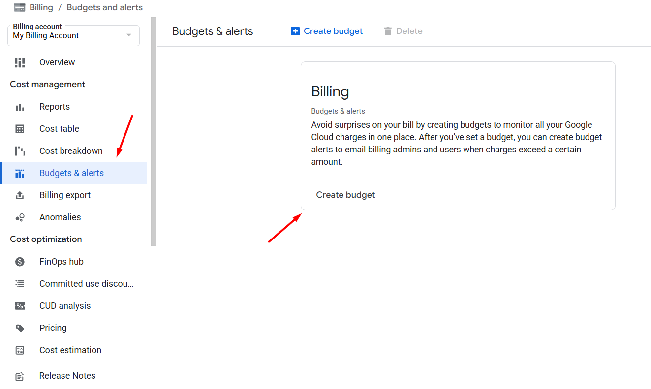Click the Cost table grid icon
This screenshot has width=651, height=389.
19,128
